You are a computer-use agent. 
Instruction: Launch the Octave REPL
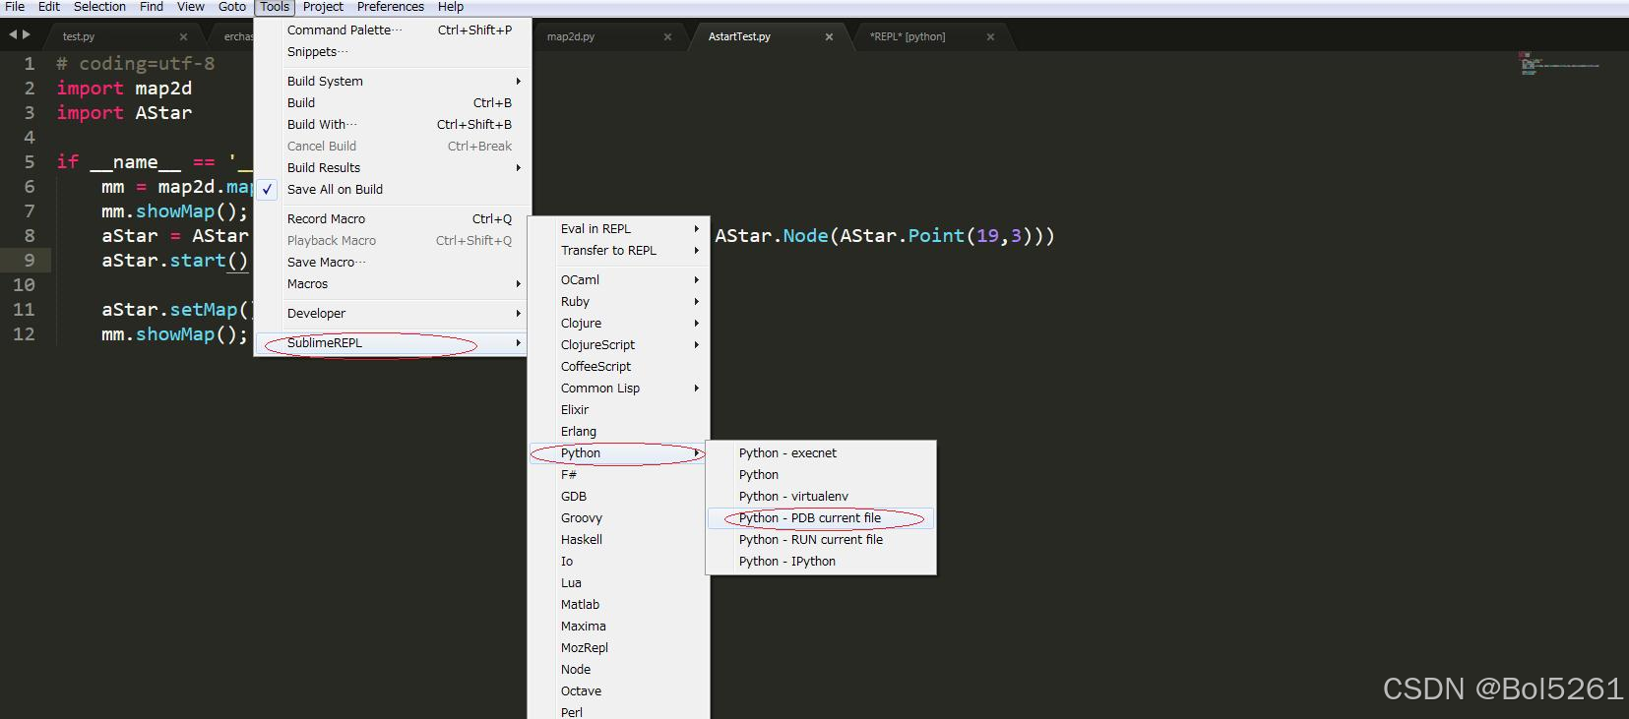[618, 691]
